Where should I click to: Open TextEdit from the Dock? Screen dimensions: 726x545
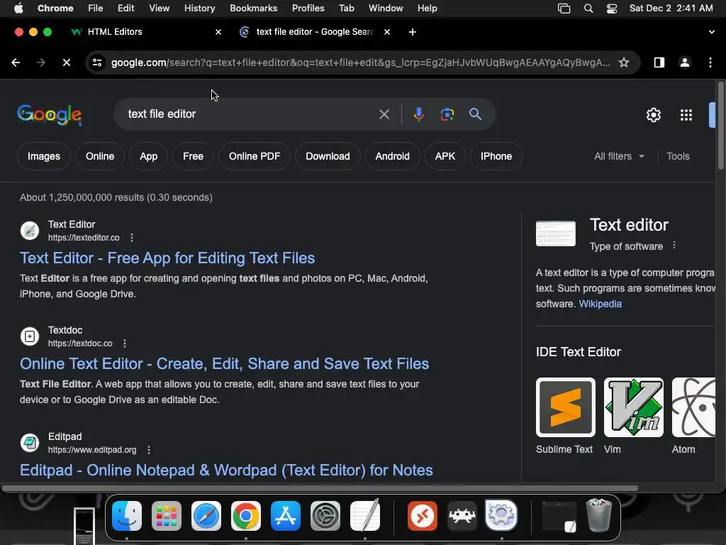tap(365, 516)
